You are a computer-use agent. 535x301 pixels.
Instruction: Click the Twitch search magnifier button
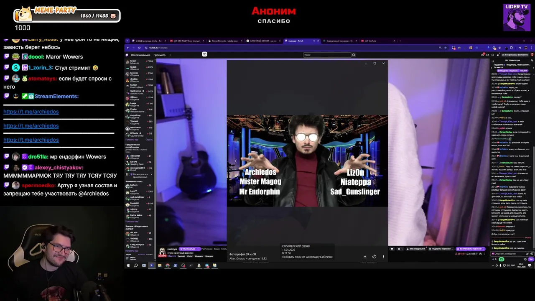(x=354, y=55)
